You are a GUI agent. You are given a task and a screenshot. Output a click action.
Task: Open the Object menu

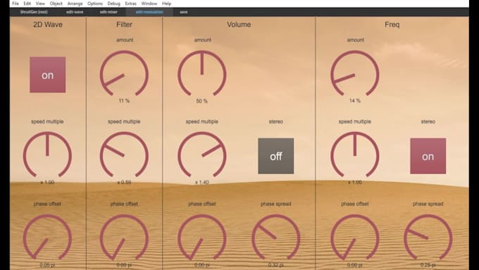[56, 4]
